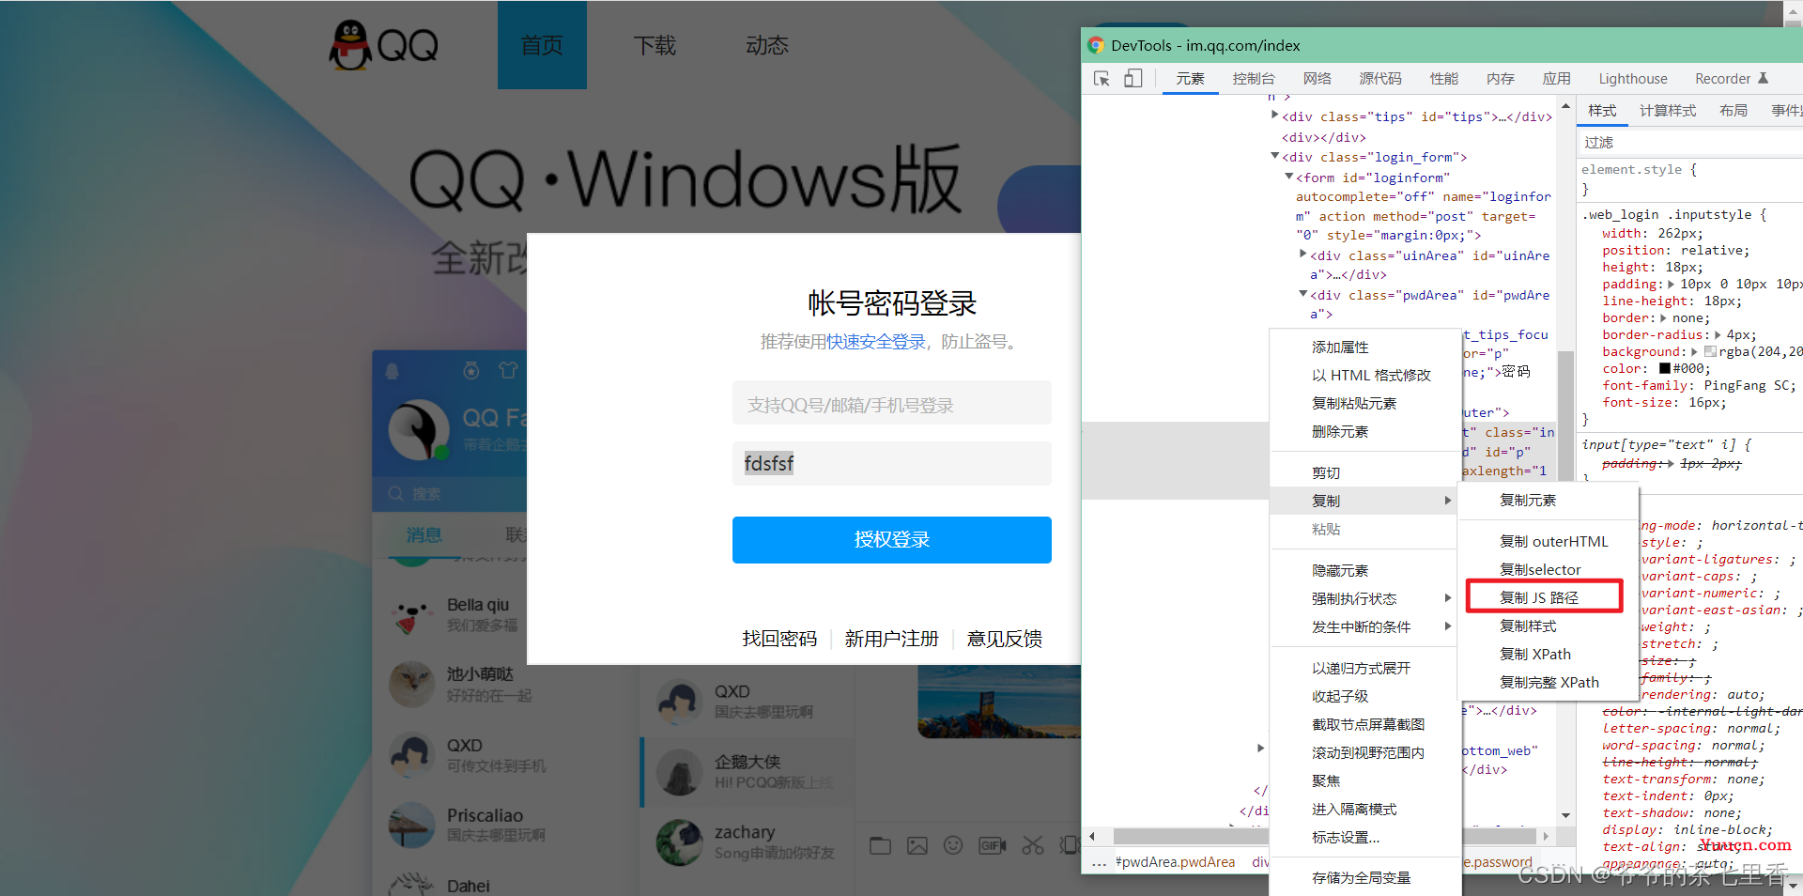The height and width of the screenshot is (896, 1803).
Task: Click the Bella qiu contact avatar
Action: pyautogui.click(x=410, y=615)
